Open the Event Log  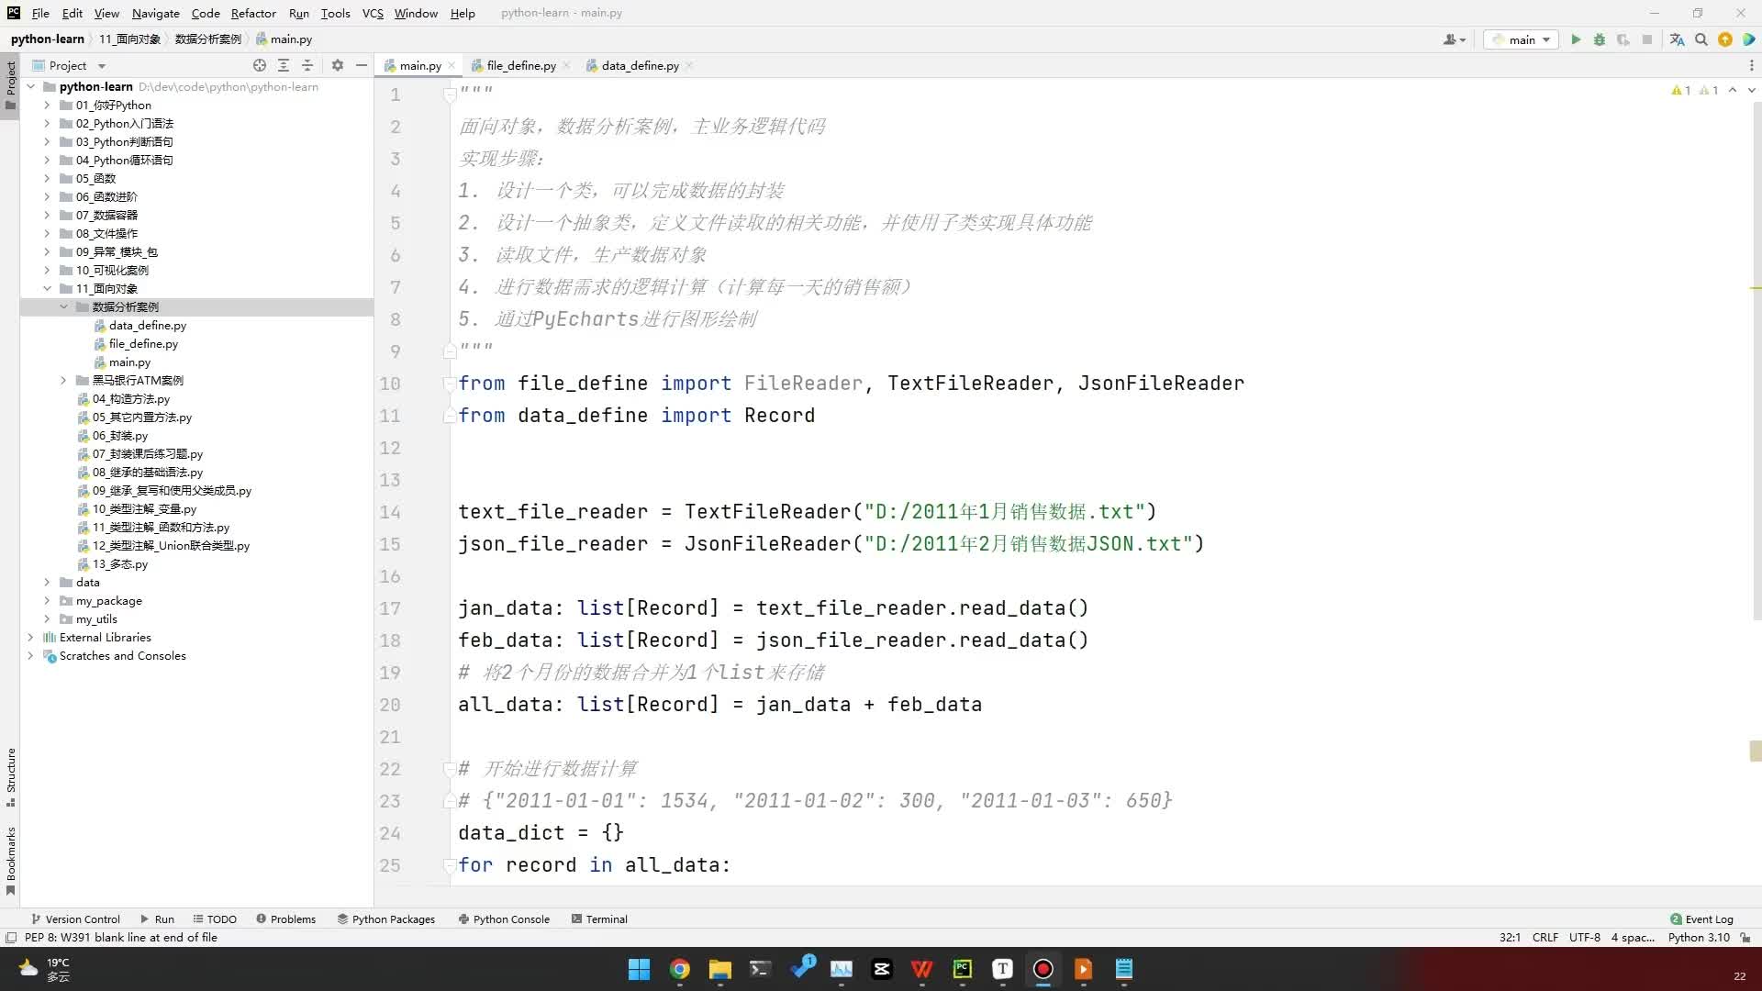pyautogui.click(x=1701, y=919)
